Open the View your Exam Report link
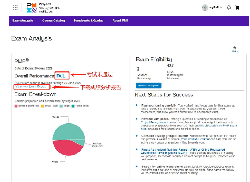 [30, 86]
